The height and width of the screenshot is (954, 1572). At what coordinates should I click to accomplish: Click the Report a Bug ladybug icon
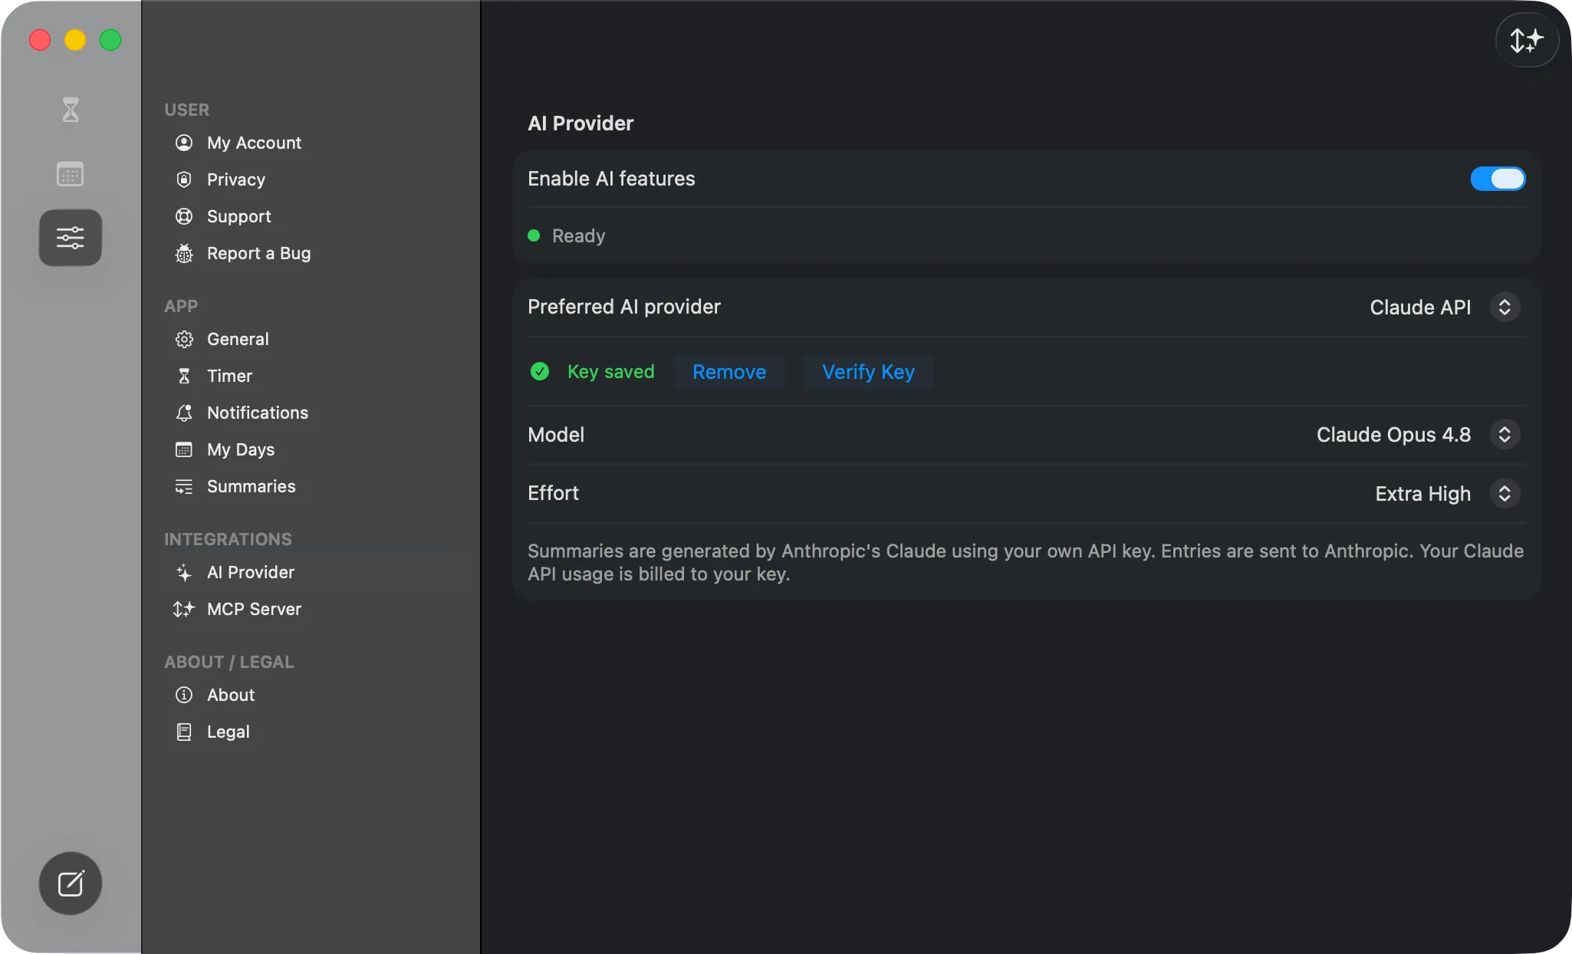pyautogui.click(x=184, y=253)
